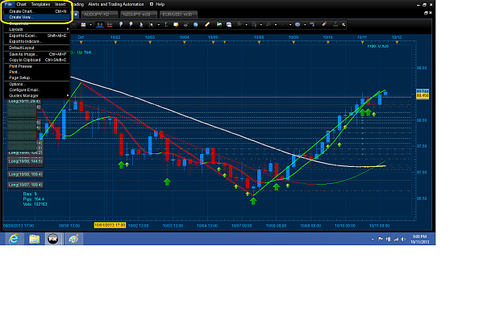The image size is (504, 334).
Task: Select the blue ellipse shape tool
Action: 298,25
